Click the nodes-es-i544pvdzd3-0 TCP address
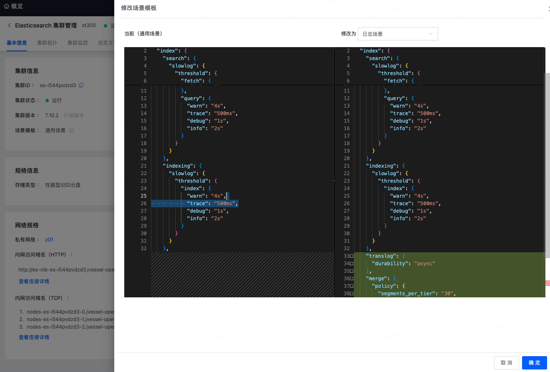Image resolution: width=550 pixels, height=372 pixels. [70, 312]
